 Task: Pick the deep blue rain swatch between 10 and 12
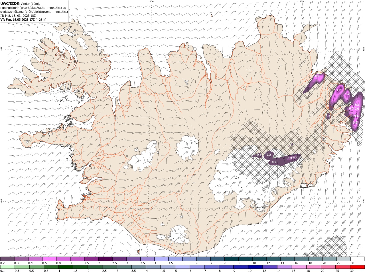[255, 267]
